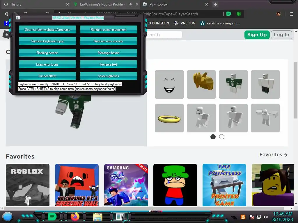The width and height of the screenshot is (298, 223).
Task: Open the browser hamburger menu
Action: click(x=292, y=14)
